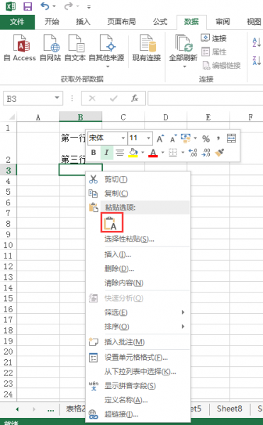Click the Select All corner triangle

click(x=11, y=117)
